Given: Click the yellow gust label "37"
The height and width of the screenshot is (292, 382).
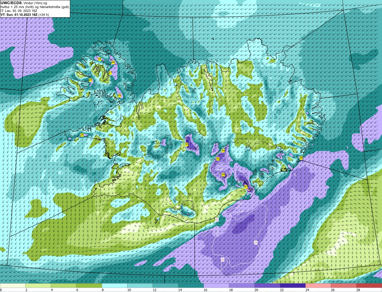Looking at the screenshot, I should (x=246, y=187).
